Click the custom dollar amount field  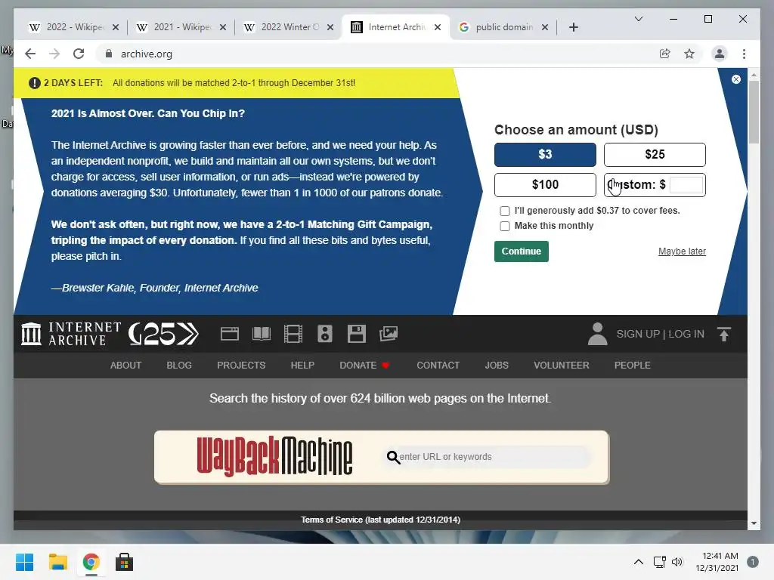point(686,185)
